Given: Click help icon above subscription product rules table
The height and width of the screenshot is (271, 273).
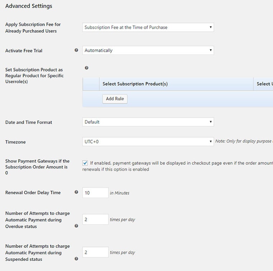Looking at the screenshot, I should pyautogui.click(x=87, y=68).
